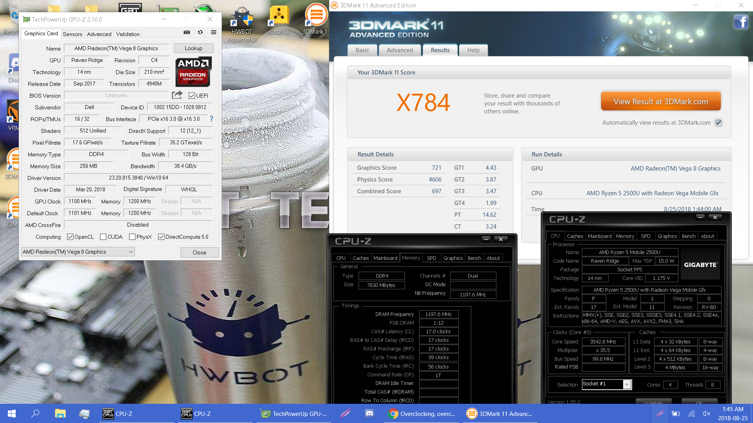Click the Close button in GPU-Z

point(199,252)
